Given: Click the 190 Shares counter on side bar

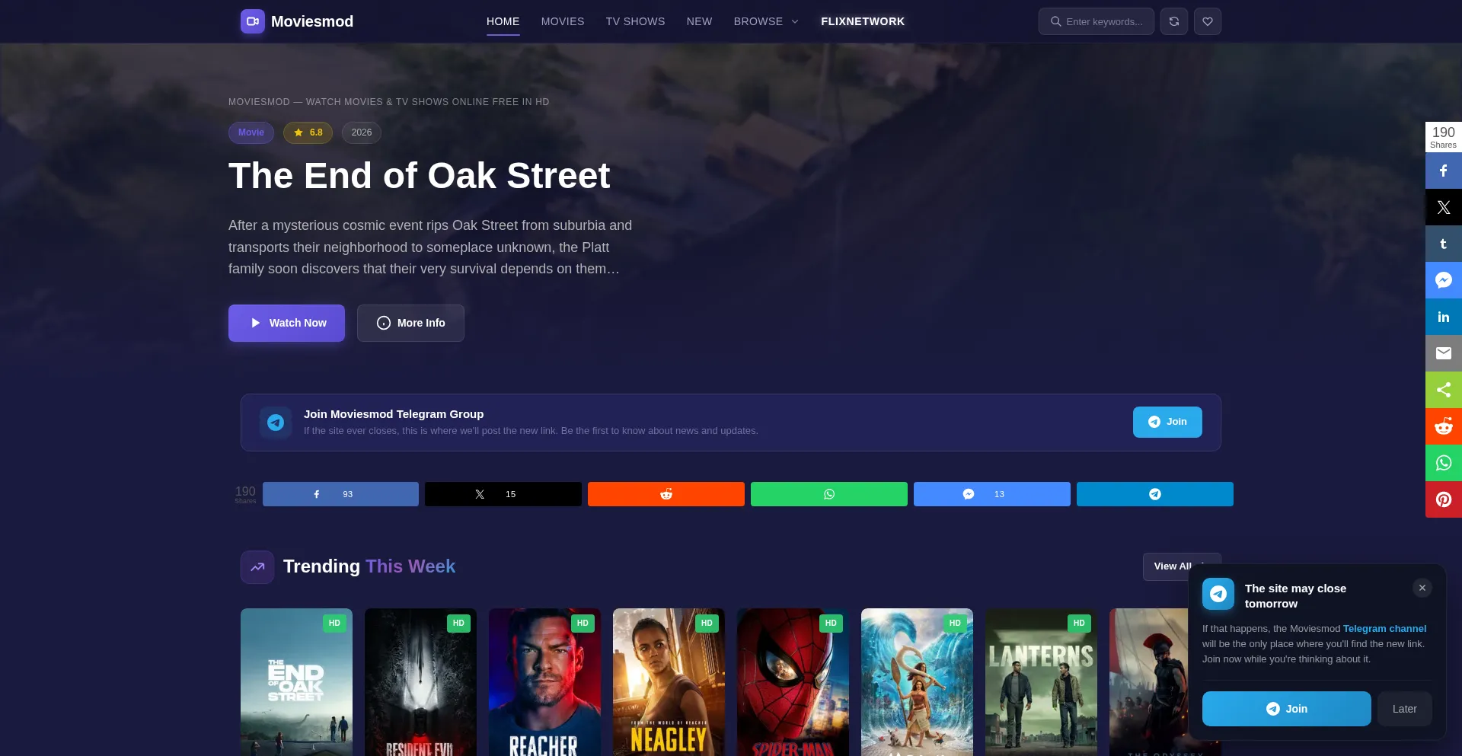Looking at the screenshot, I should (1444, 137).
